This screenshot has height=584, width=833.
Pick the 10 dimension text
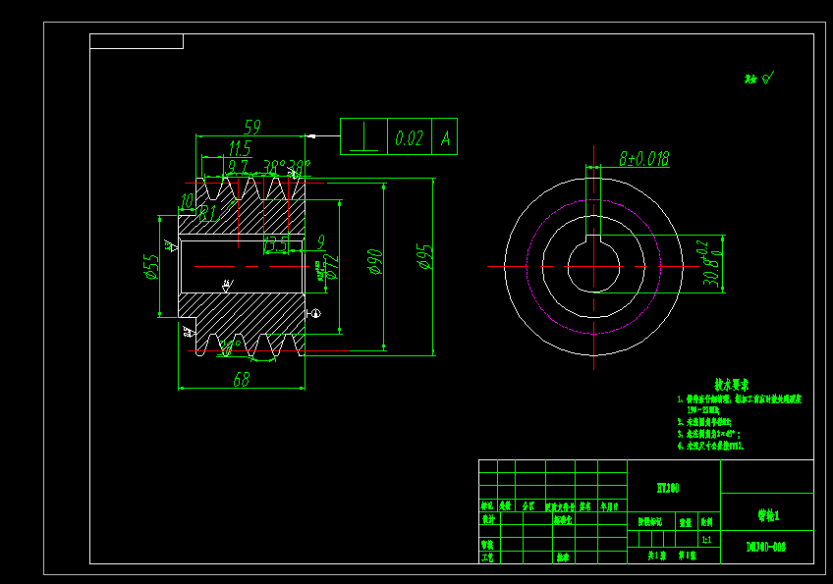coord(187,201)
